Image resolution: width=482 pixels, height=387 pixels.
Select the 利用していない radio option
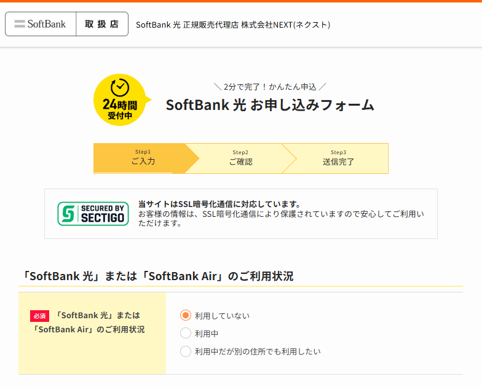click(186, 315)
